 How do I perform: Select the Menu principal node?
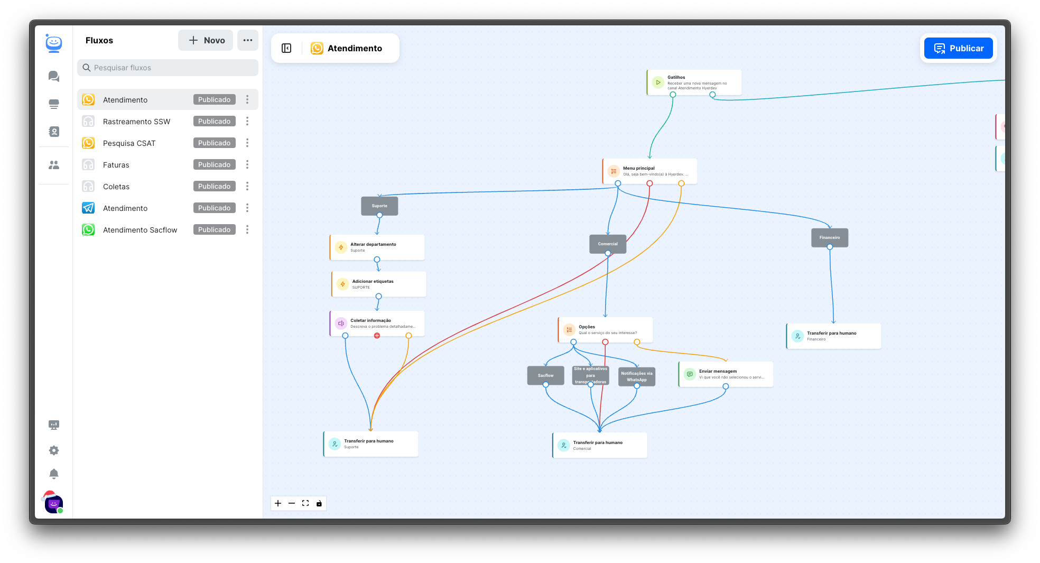649,171
